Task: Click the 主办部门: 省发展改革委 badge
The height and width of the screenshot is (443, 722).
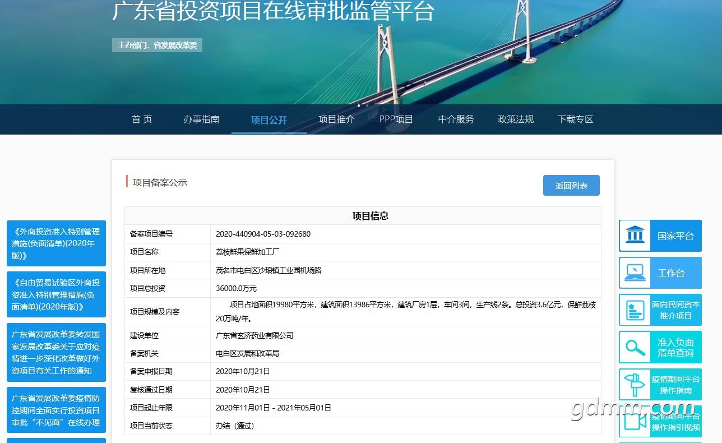Action: tap(157, 45)
